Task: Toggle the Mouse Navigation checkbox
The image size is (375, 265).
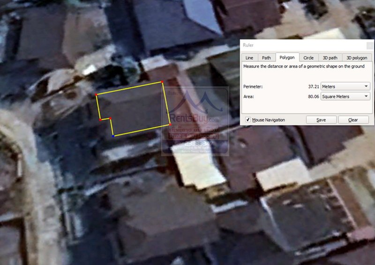Action: point(248,120)
